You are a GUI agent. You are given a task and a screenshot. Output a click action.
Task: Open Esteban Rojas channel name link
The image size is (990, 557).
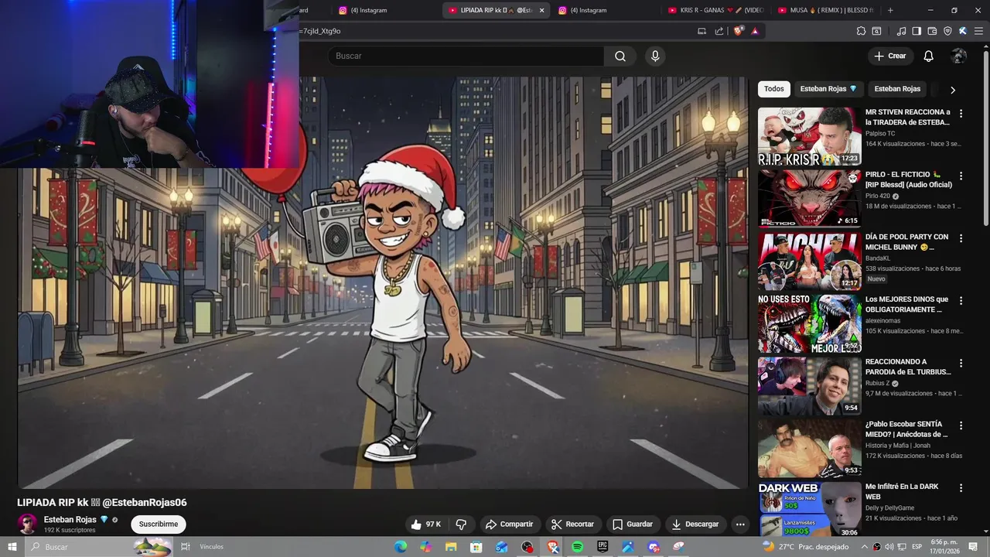[x=70, y=520]
